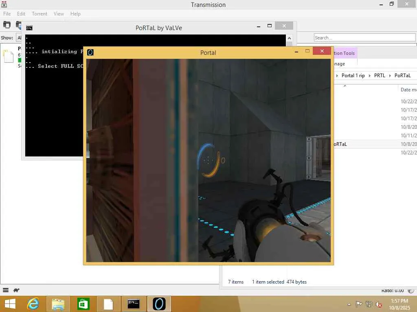Click '1 item selected 474 bytes' status
Image resolution: width=417 pixels, height=312 pixels.
pos(279,282)
